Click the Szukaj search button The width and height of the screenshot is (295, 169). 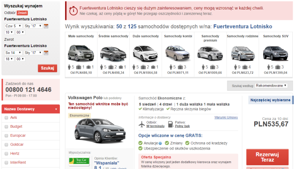(47, 68)
